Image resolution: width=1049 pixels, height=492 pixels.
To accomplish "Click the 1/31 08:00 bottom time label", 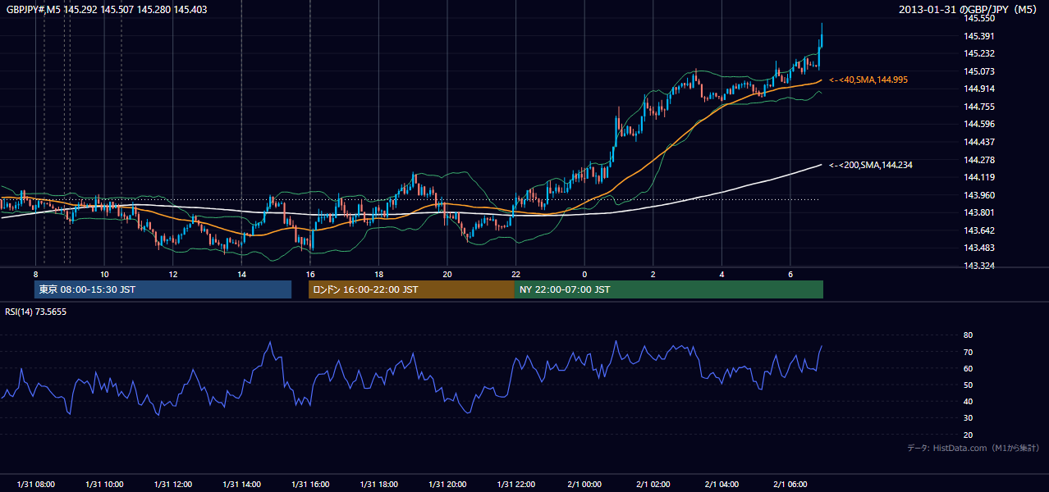I will point(35,485).
